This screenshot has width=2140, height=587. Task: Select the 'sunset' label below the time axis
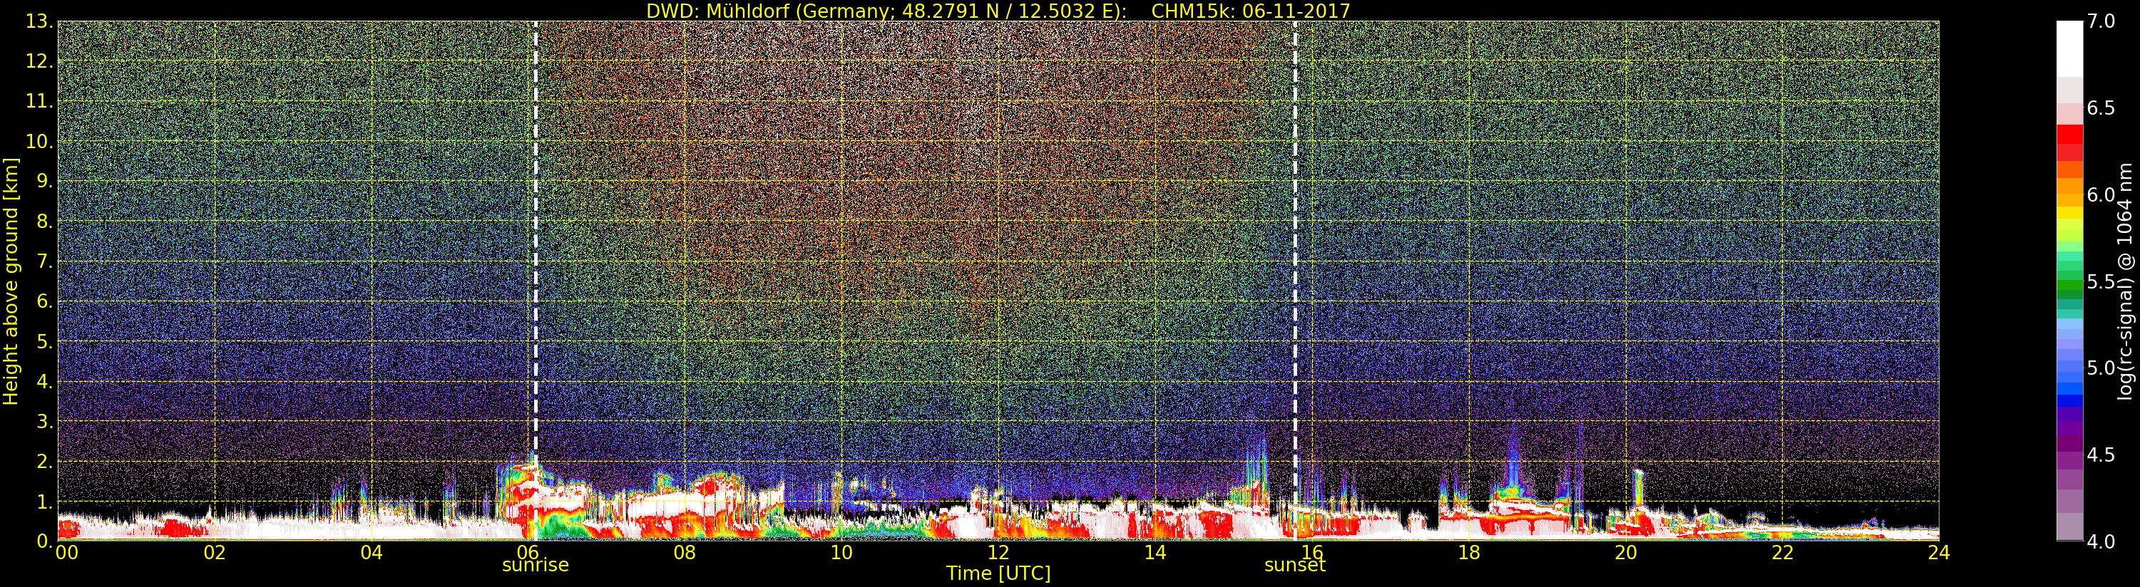pos(1294,566)
